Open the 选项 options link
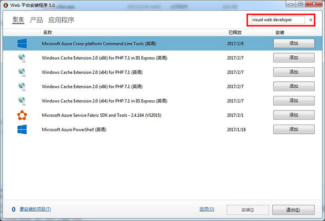325x221 pixels. click(x=207, y=209)
